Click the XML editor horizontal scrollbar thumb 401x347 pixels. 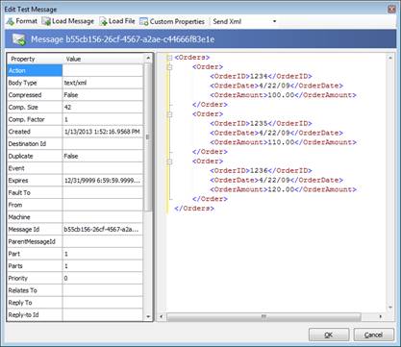[263, 316]
